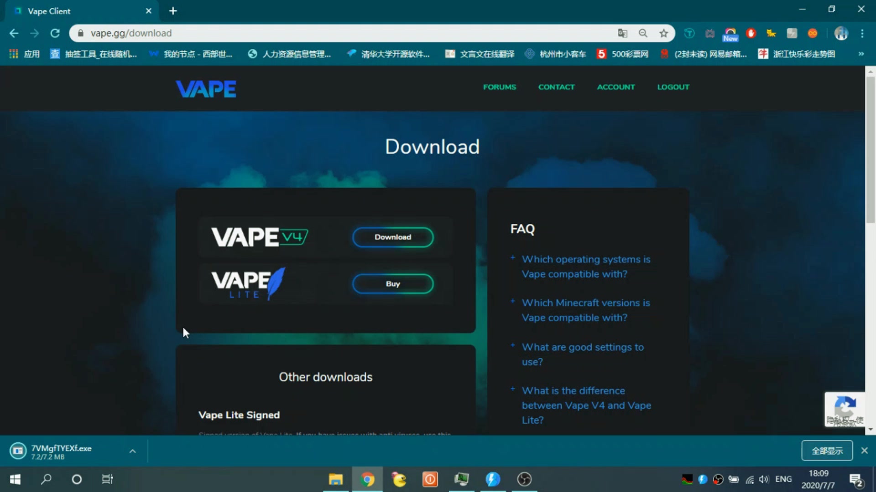Open the 网易邮箱 bookmark
The width and height of the screenshot is (876, 492).
click(704, 54)
